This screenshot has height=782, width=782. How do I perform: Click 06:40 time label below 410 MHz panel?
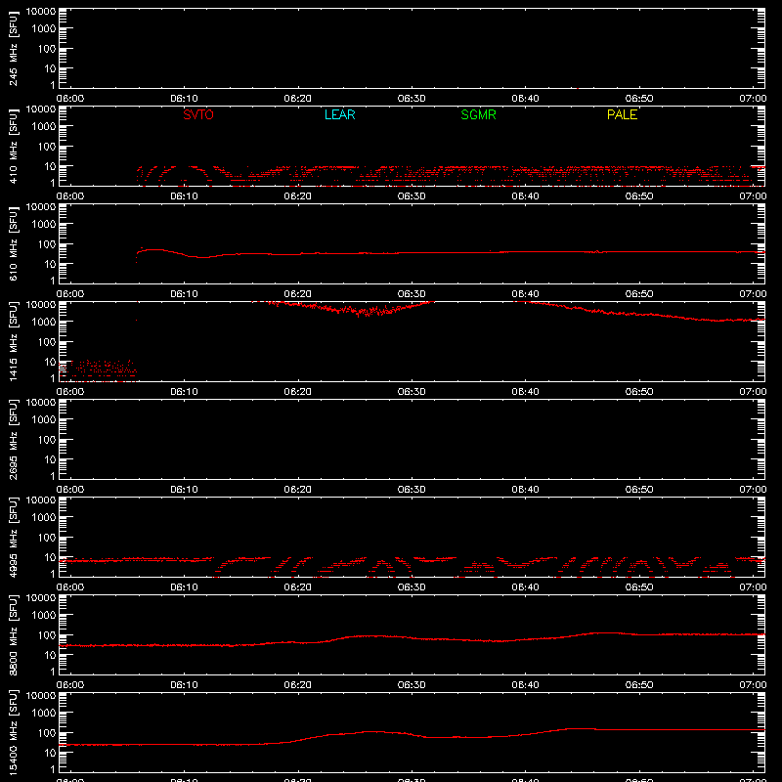click(x=525, y=196)
